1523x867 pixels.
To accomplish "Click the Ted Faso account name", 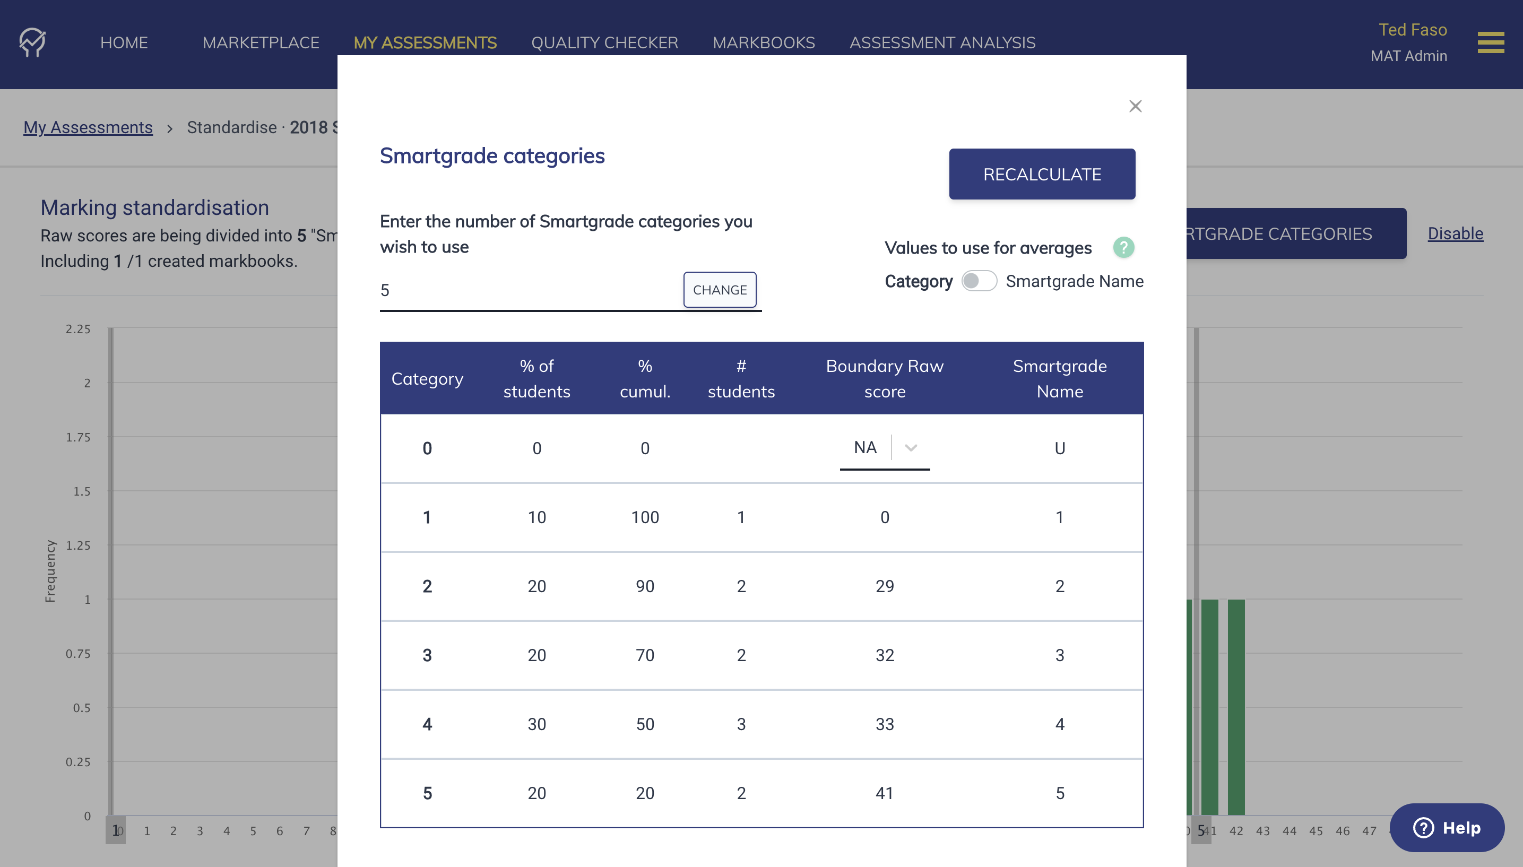I will (1412, 29).
